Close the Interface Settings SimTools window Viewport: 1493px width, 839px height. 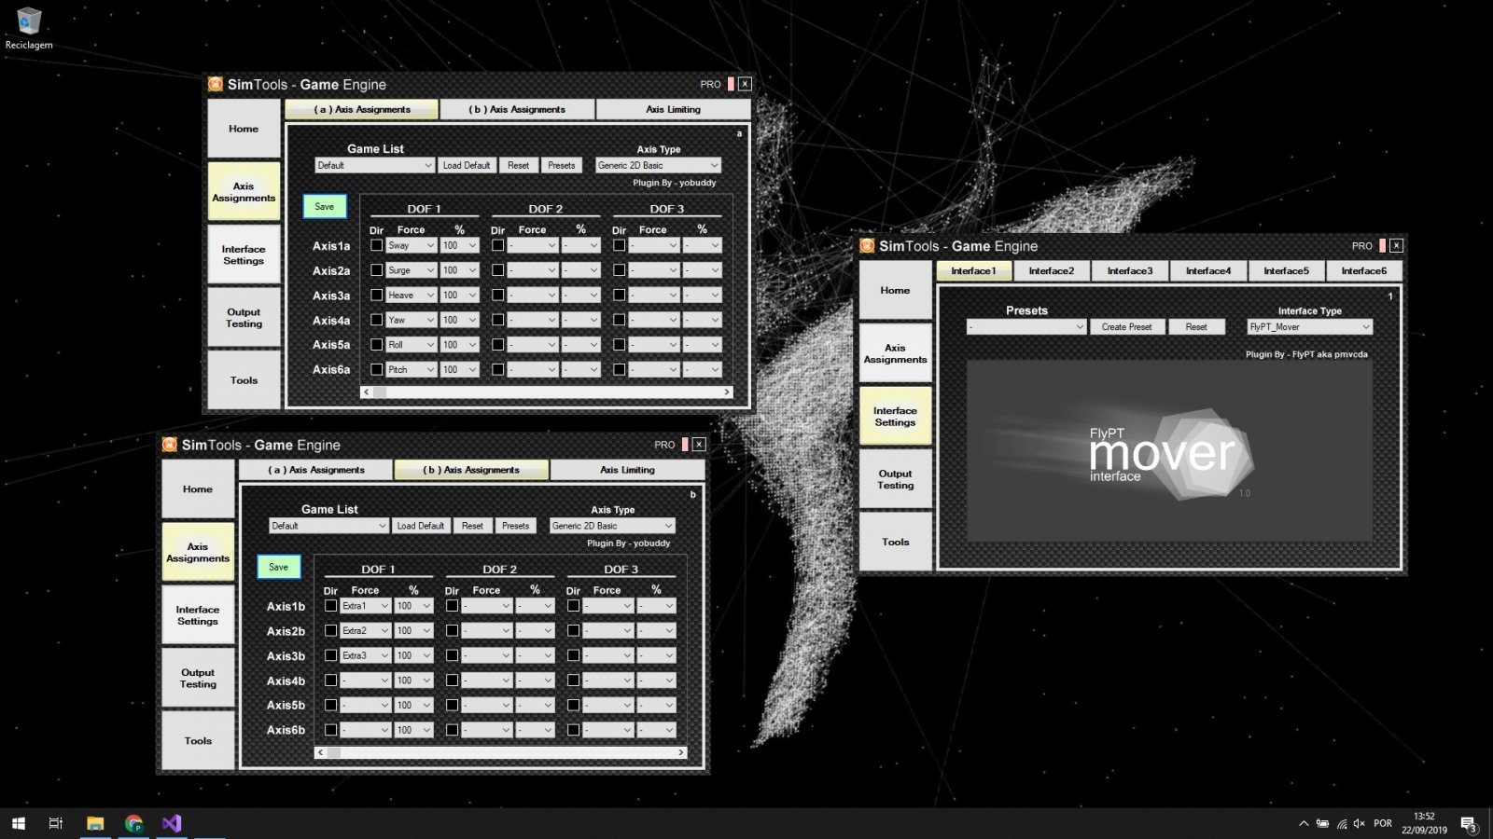(x=1396, y=246)
